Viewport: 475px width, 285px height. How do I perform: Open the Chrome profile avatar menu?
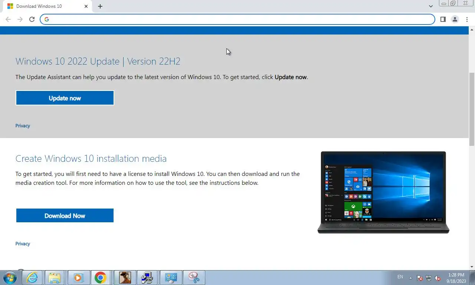tap(455, 19)
